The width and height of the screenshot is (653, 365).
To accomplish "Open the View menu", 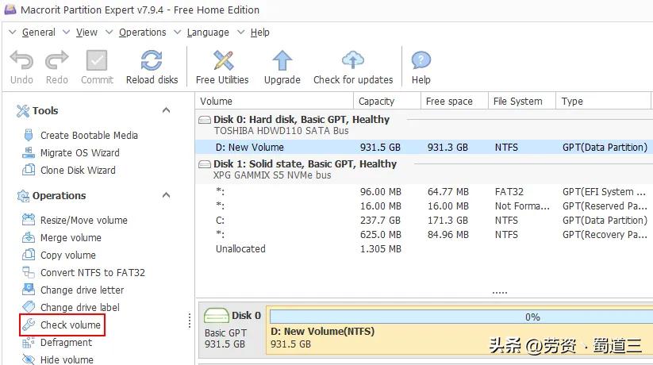I will point(86,32).
